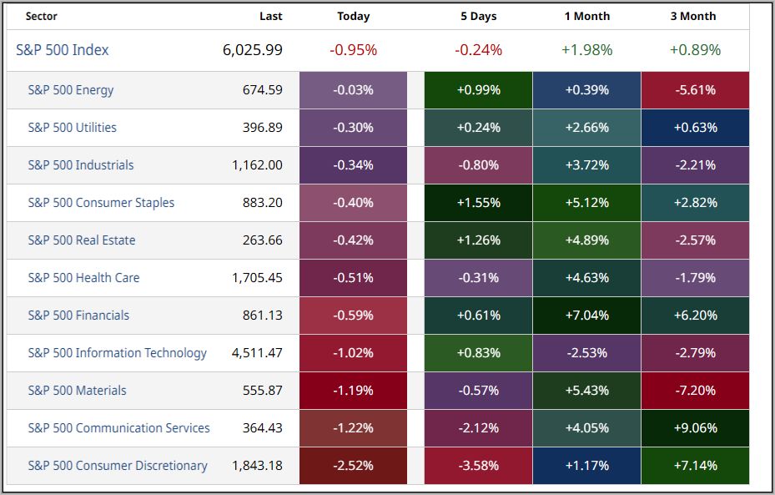Image resolution: width=775 pixels, height=495 pixels.
Task: Select the S&P 500 Industrials sector
Action: (x=81, y=165)
